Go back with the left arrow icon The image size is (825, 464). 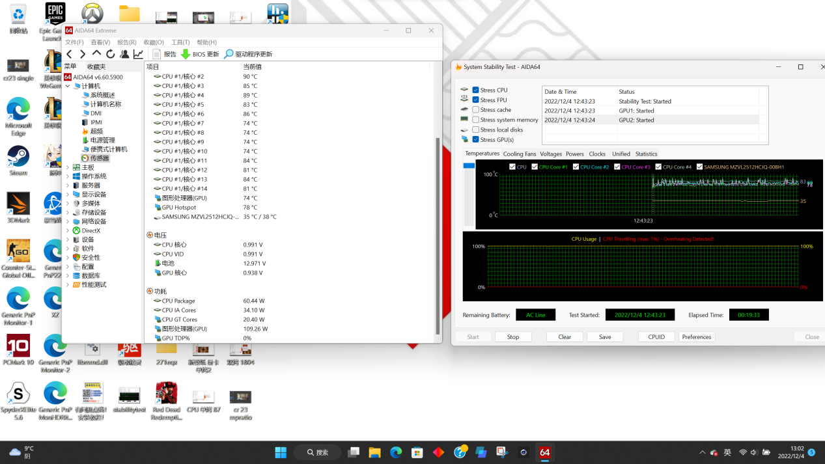[x=69, y=54]
